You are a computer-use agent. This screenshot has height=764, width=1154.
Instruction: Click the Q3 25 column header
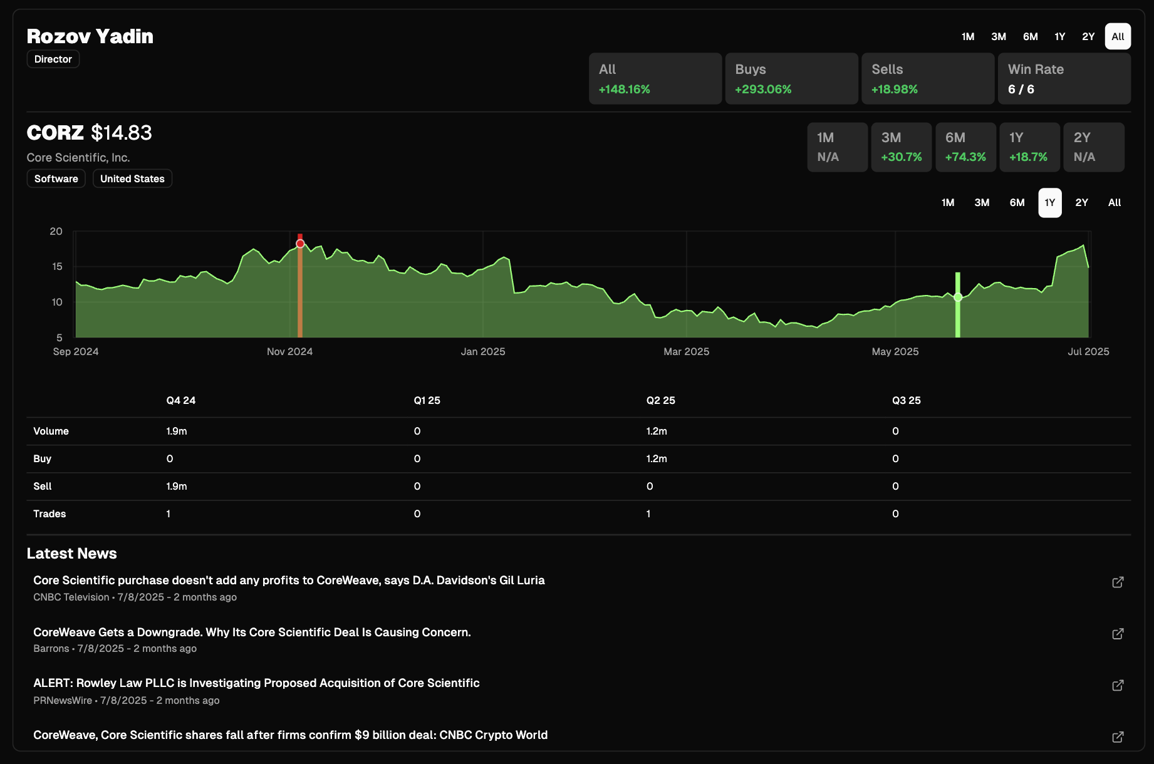point(907,400)
